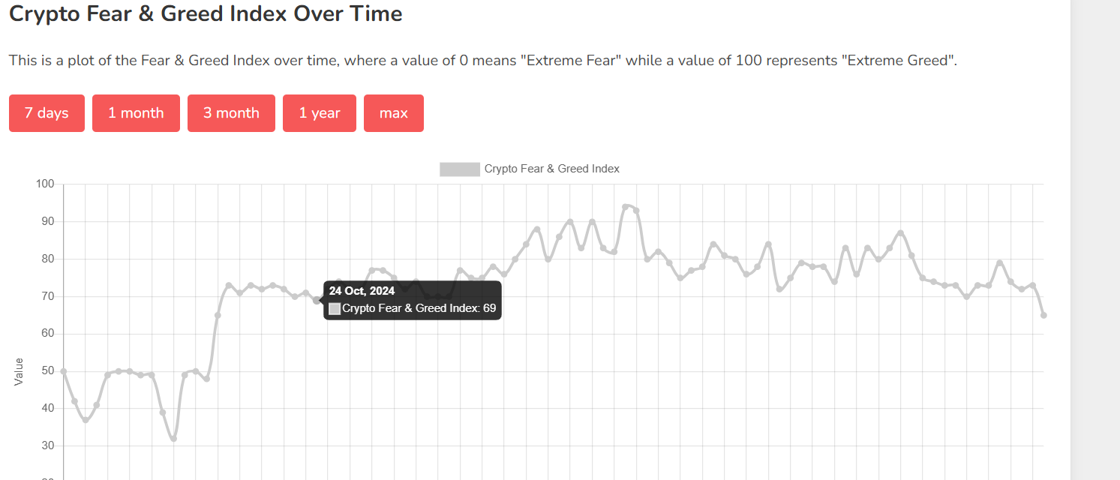The height and width of the screenshot is (480, 1120).
Task: Click the tooltip's gray color square
Action: (335, 308)
